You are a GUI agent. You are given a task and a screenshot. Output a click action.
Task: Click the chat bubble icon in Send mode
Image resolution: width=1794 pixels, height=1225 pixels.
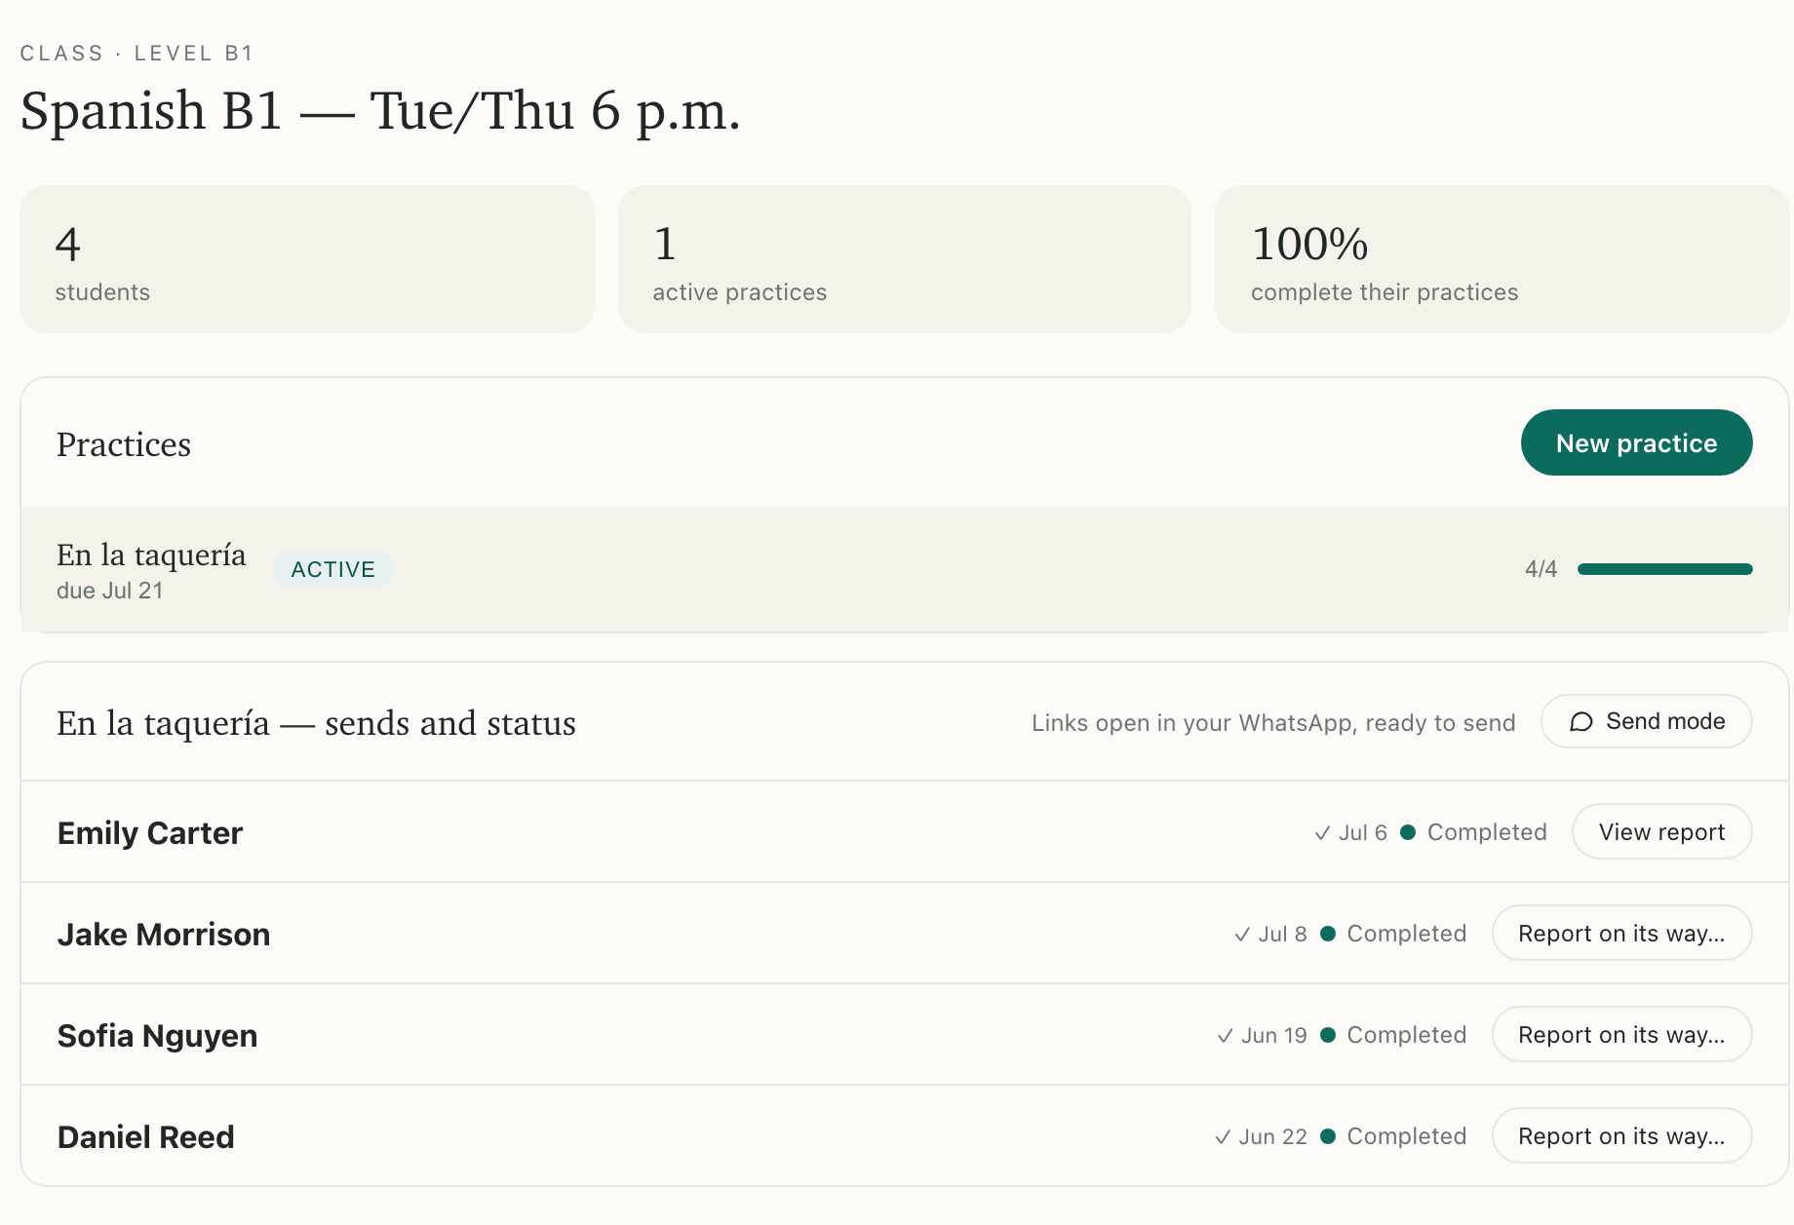[1580, 721]
